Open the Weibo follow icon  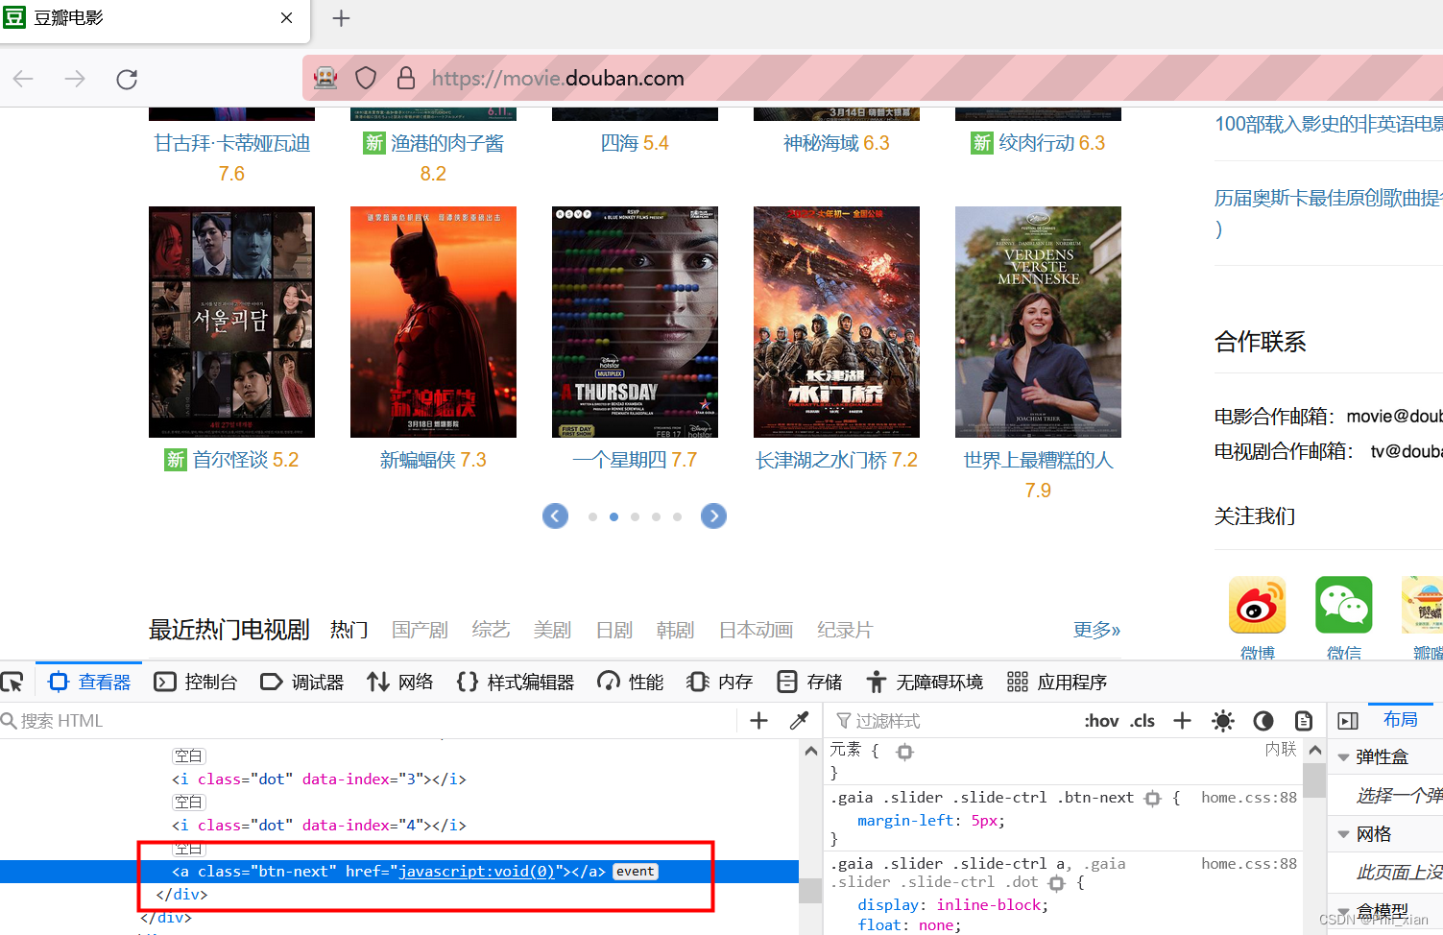pos(1258,605)
